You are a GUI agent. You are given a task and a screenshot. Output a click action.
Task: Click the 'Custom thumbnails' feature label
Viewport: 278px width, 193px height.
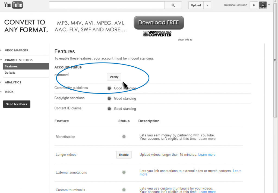click(70, 190)
